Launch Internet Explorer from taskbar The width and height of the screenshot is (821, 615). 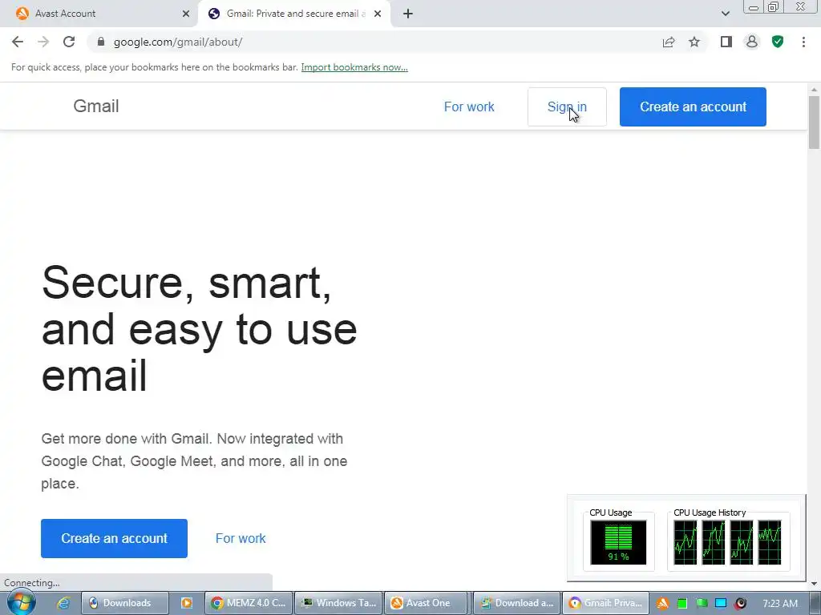[x=63, y=603]
